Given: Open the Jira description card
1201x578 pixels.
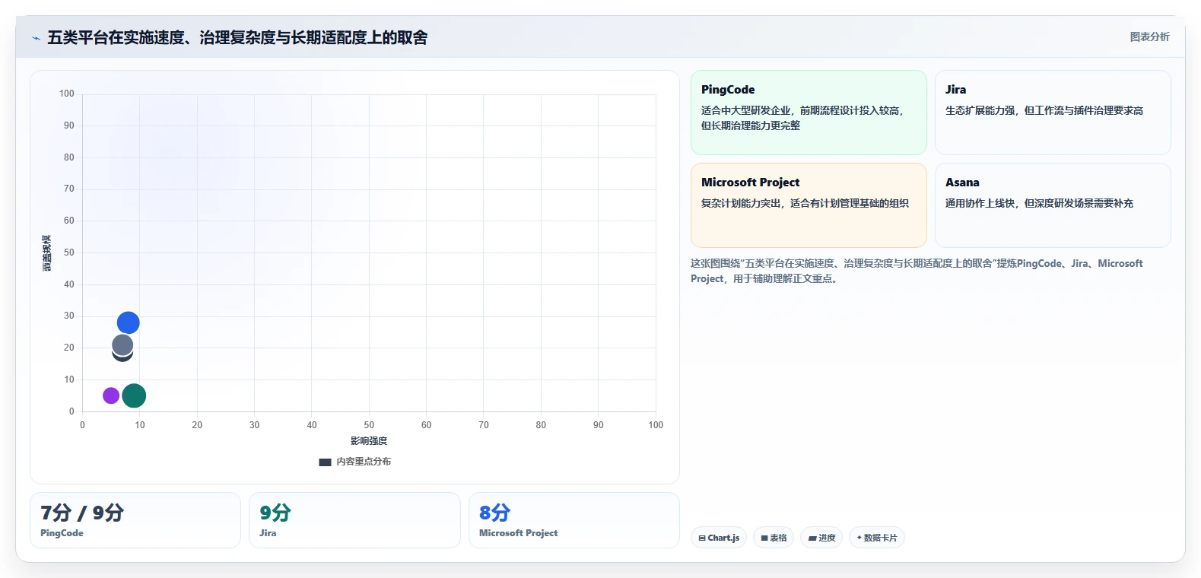Looking at the screenshot, I should (1053, 113).
